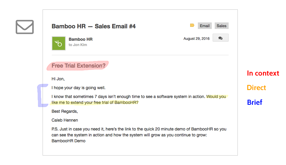Open the BambooHR Demo link

click(x=68, y=141)
